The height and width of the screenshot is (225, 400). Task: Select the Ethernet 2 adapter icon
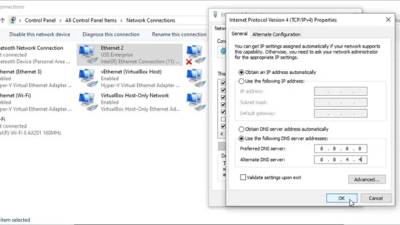tap(88, 54)
